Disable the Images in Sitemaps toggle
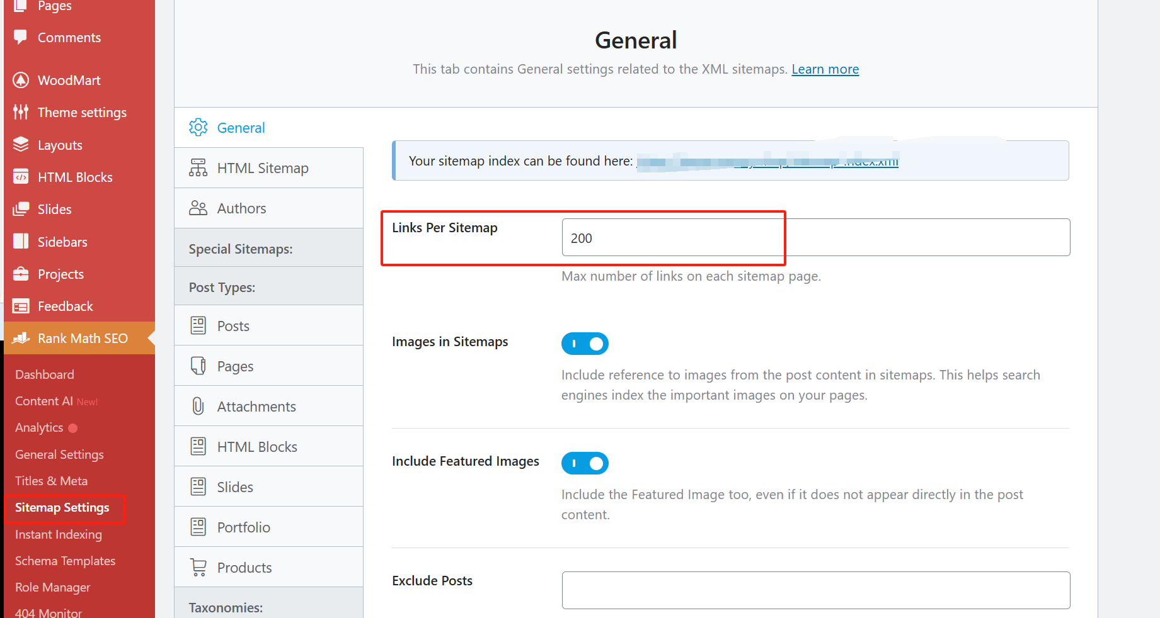The width and height of the screenshot is (1160, 618). (x=585, y=344)
